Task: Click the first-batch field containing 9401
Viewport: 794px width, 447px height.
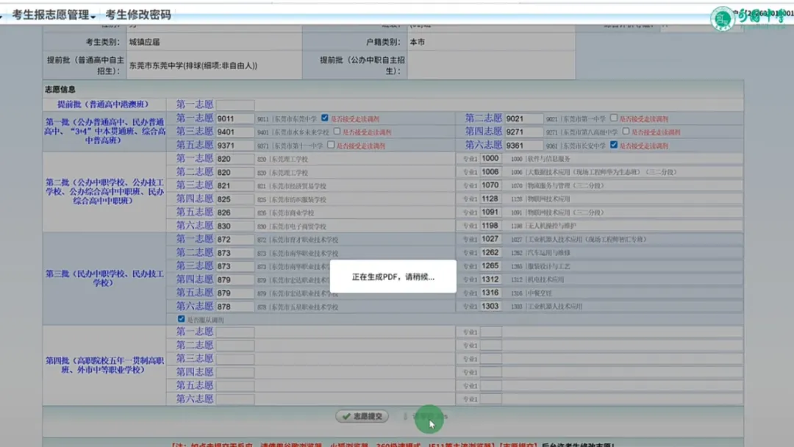Action: (235, 132)
